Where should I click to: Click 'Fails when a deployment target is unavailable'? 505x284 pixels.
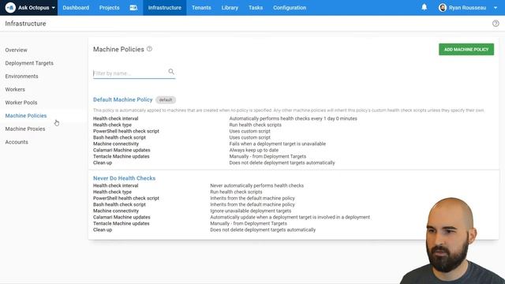tap(278, 144)
